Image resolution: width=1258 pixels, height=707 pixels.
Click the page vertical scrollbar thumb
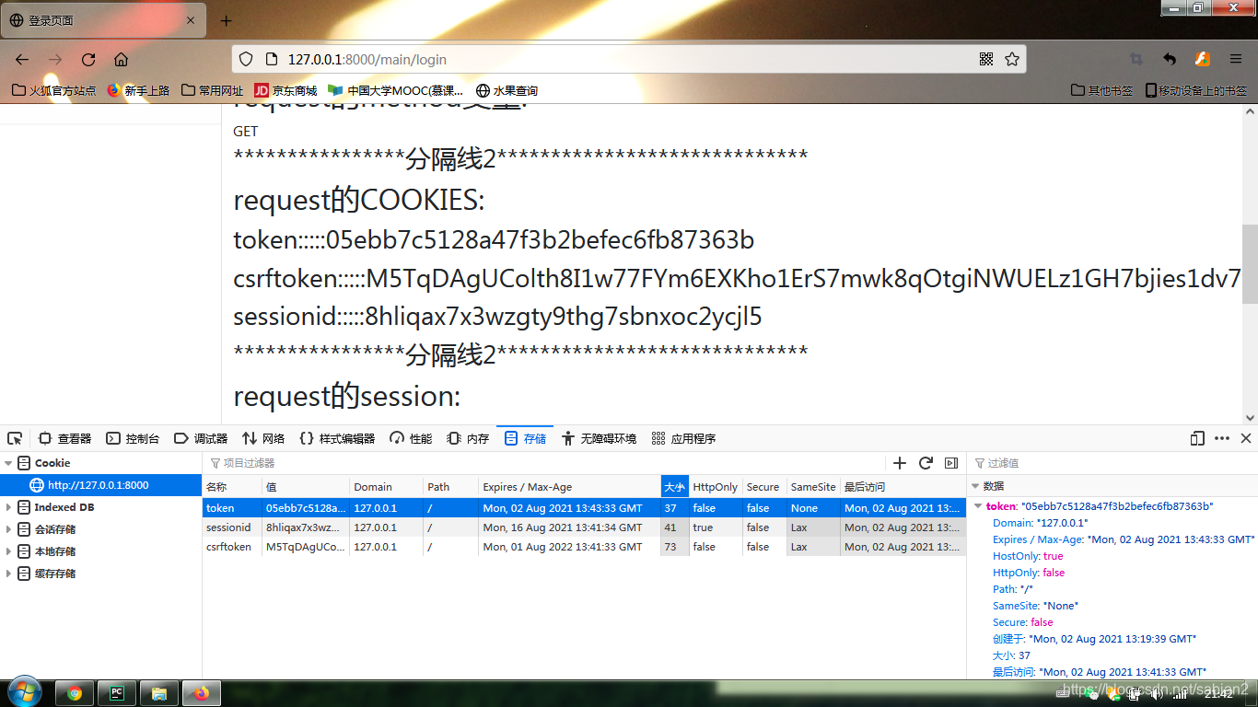[1250, 264]
